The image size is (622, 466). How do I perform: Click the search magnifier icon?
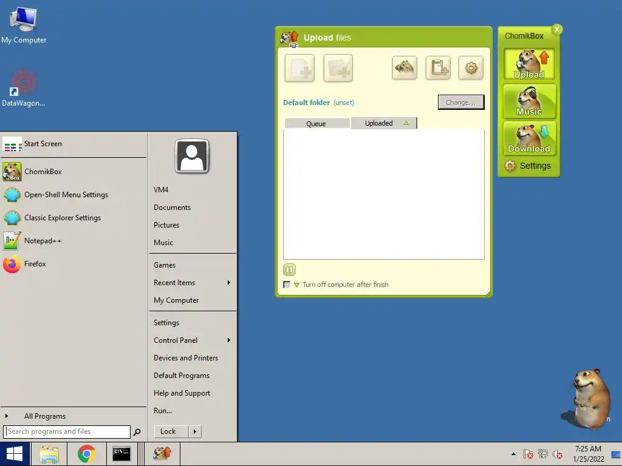pyautogui.click(x=137, y=432)
